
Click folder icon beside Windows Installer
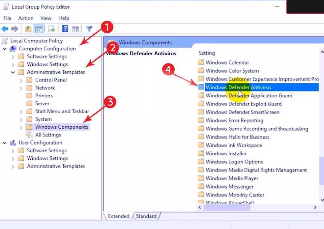[201, 153]
